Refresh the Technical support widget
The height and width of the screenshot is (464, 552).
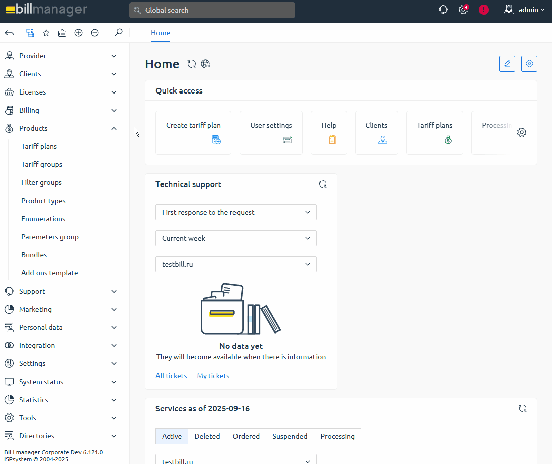pos(323,184)
